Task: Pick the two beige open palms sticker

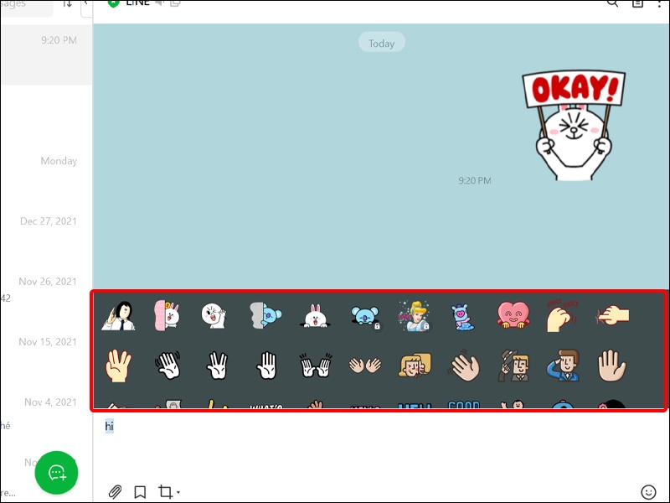Action: click(365, 366)
